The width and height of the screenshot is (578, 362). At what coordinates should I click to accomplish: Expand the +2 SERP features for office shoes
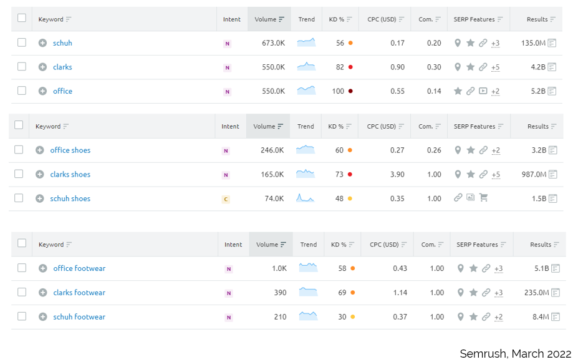click(496, 150)
